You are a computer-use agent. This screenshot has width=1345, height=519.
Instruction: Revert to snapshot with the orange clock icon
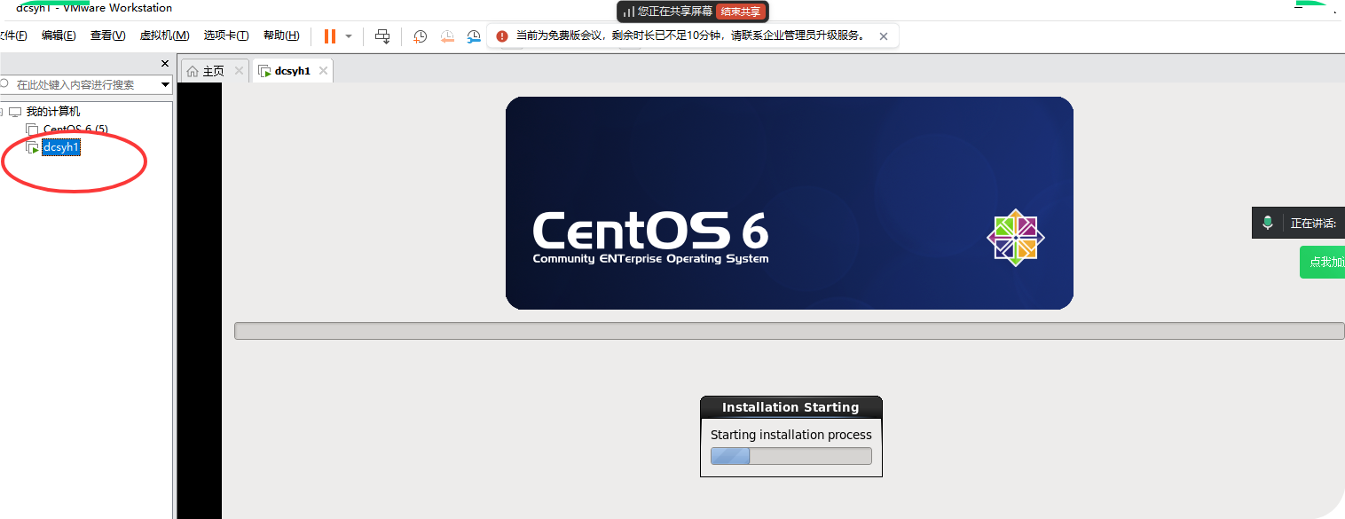tap(447, 36)
